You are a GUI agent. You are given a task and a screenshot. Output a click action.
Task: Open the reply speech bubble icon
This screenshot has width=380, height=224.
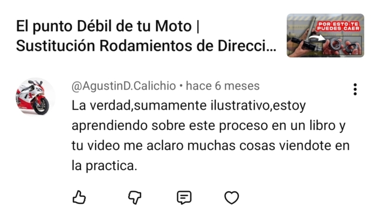[184, 198]
